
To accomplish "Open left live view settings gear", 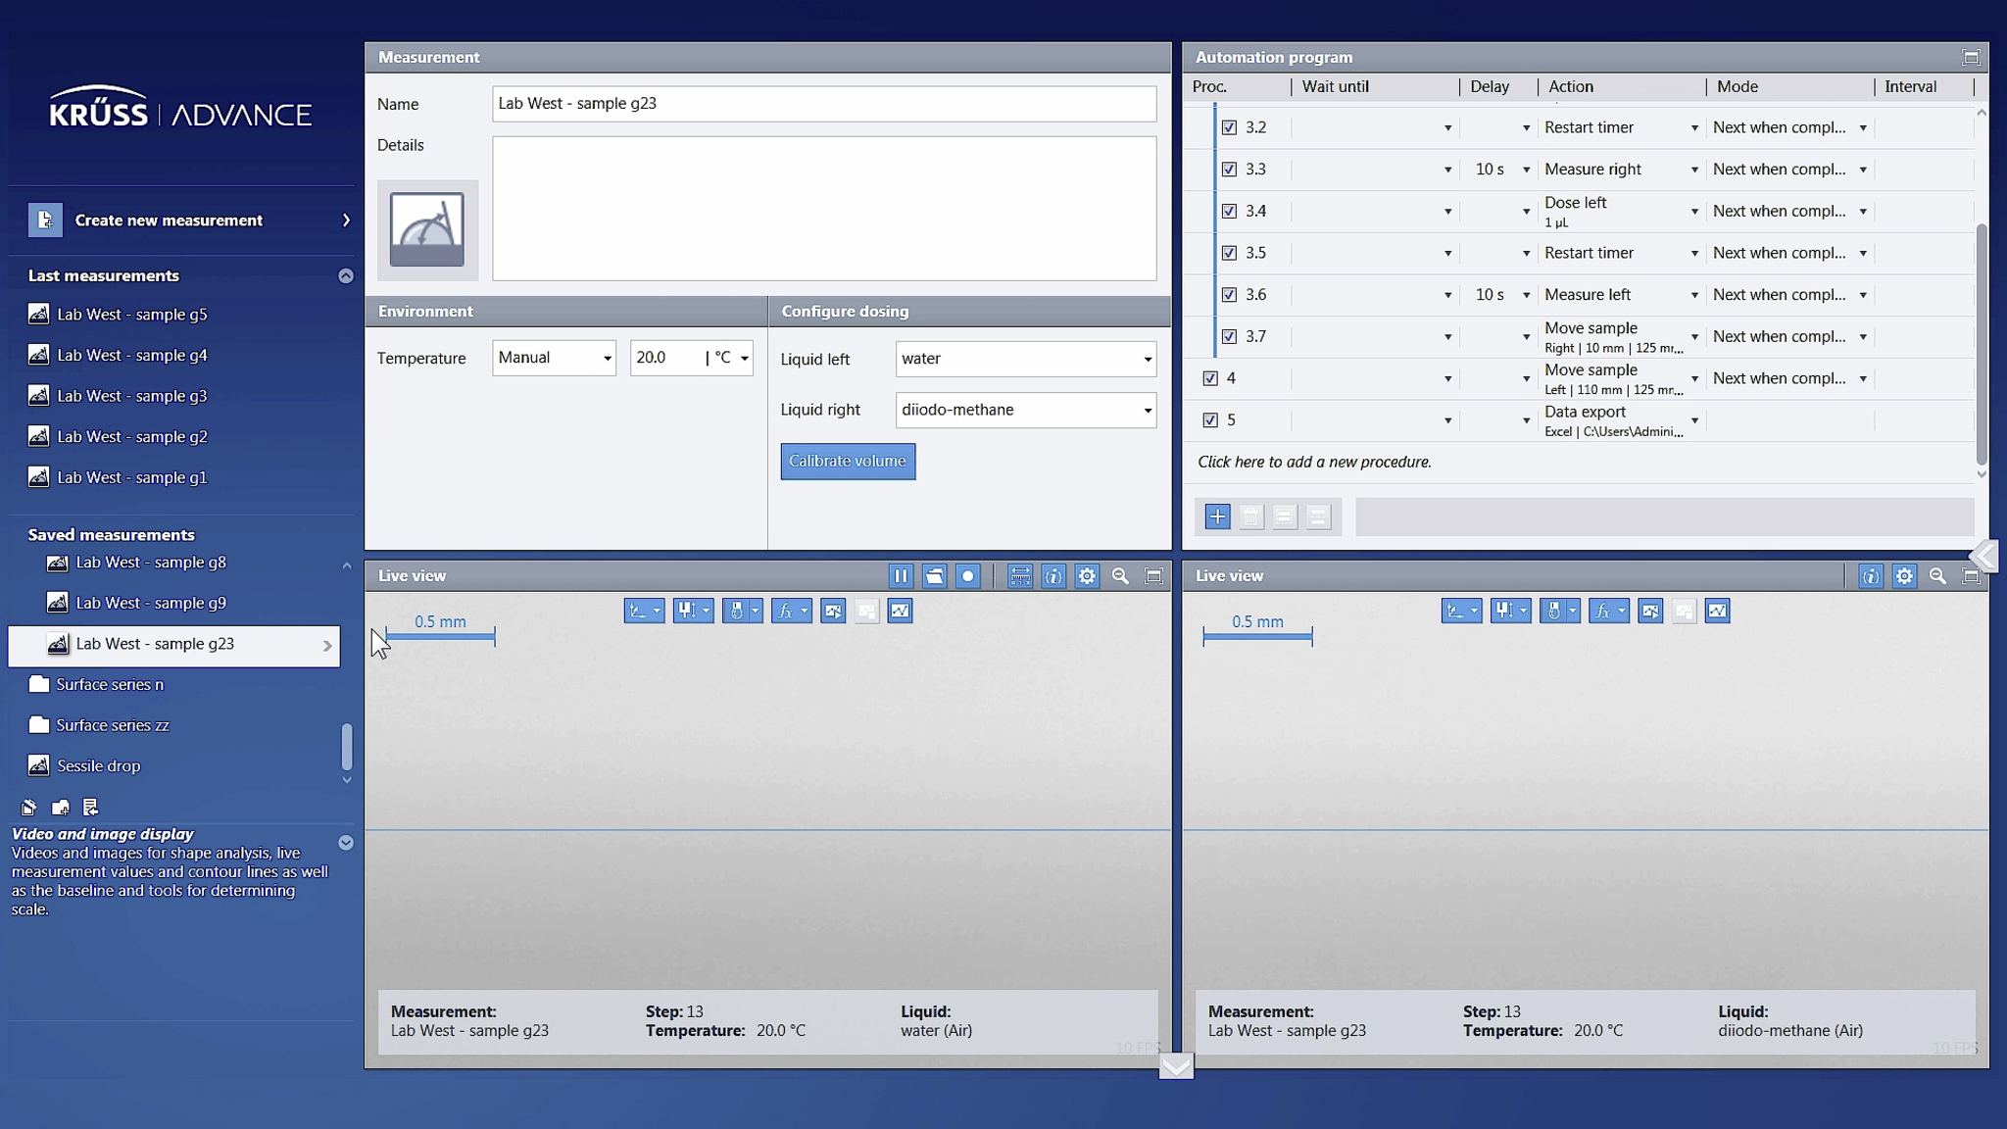I will pyautogui.click(x=1087, y=576).
